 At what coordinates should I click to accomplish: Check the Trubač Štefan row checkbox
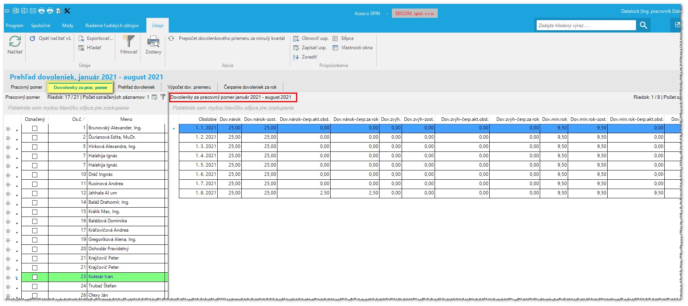(x=35, y=286)
